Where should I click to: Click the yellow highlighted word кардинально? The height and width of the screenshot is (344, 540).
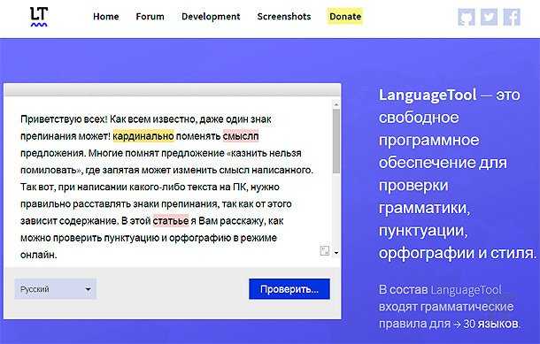point(143,136)
